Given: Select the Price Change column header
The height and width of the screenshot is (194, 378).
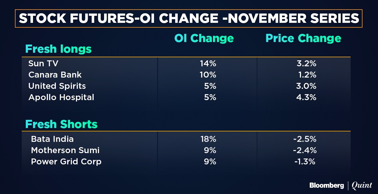Looking at the screenshot, I should (303, 38).
